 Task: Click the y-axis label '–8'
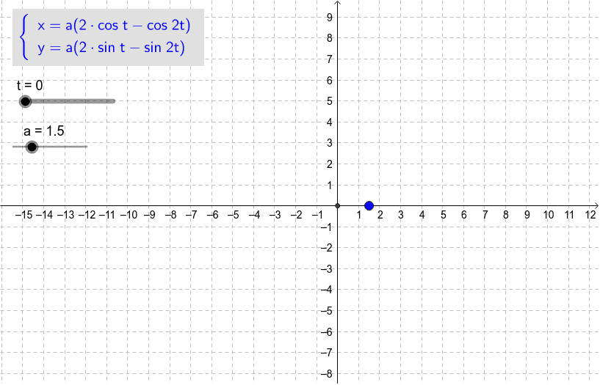(x=326, y=374)
